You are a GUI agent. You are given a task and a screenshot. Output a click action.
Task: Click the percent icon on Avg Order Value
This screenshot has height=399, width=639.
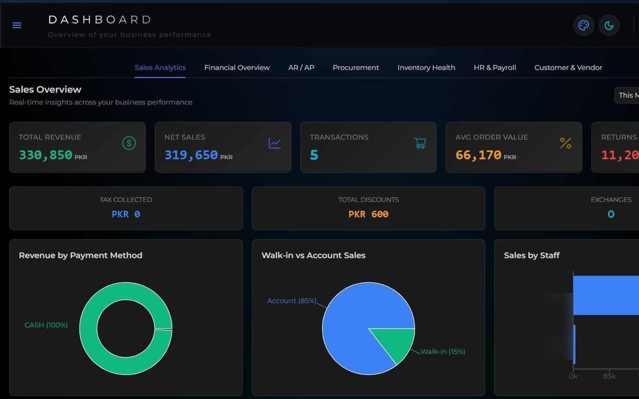pos(565,143)
